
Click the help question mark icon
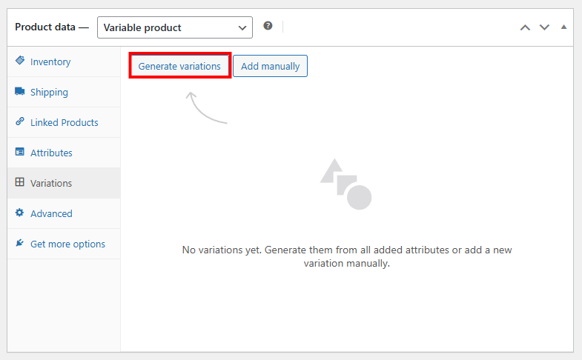[x=268, y=26]
